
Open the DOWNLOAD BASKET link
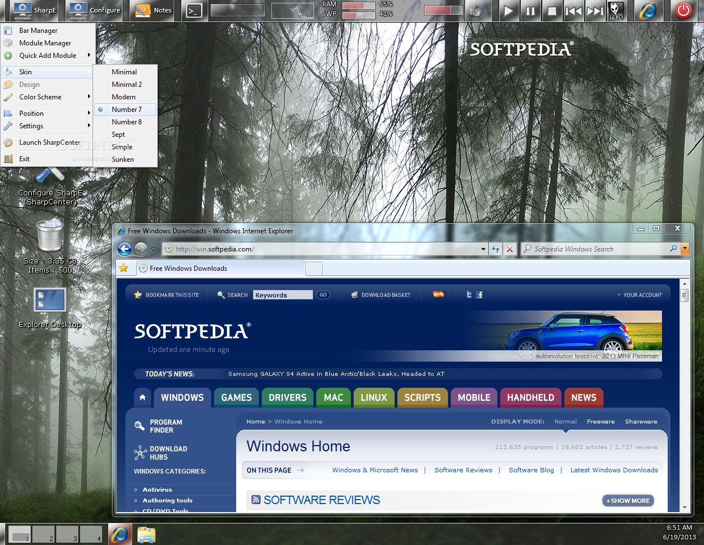pyautogui.click(x=381, y=295)
